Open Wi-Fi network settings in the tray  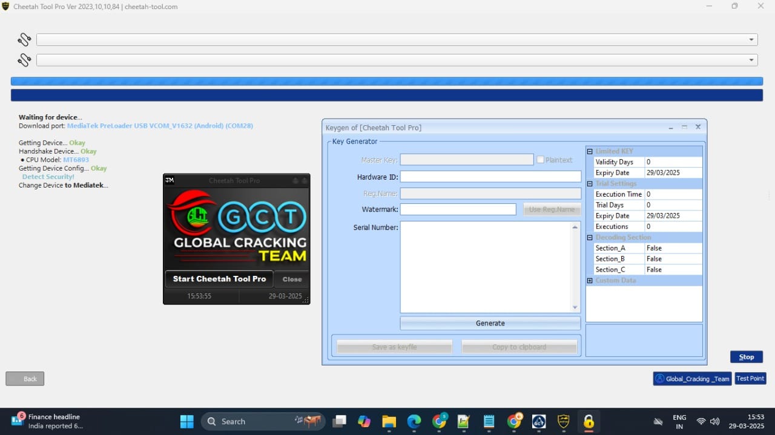701,422
